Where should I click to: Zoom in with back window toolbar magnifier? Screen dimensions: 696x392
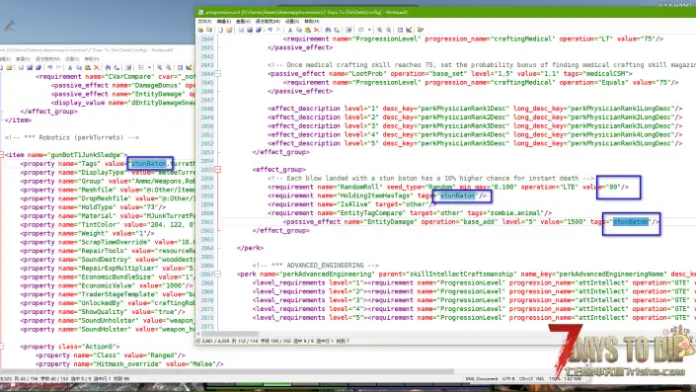159,67
